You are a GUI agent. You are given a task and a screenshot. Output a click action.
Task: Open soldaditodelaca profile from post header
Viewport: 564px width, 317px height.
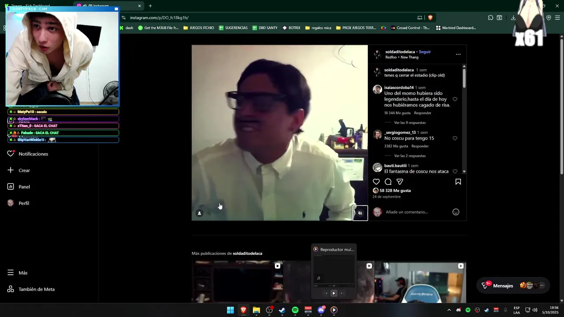coord(401,52)
